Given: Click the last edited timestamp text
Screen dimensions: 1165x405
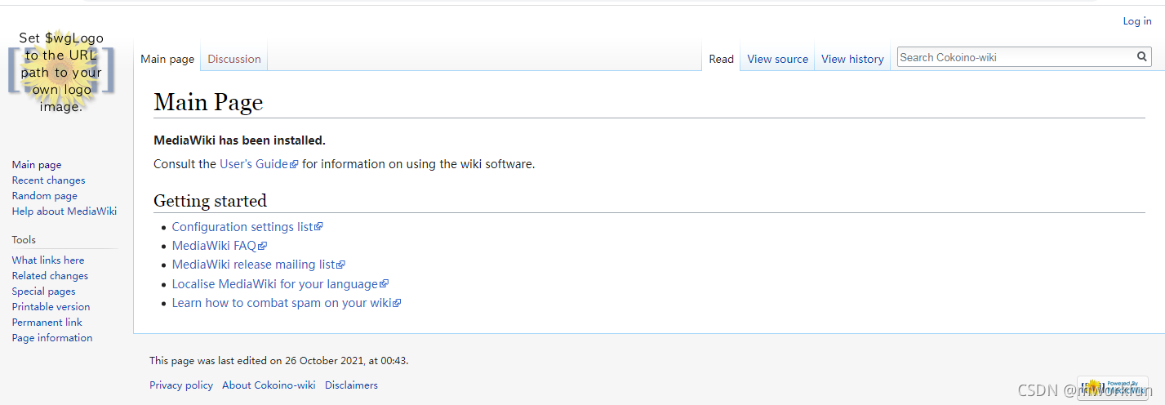Looking at the screenshot, I should click(278, 360).
